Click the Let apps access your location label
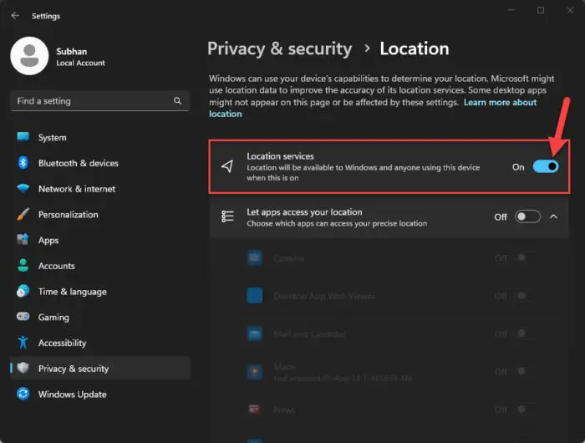This screenshot has width=585, height=443. coord(304,212)
